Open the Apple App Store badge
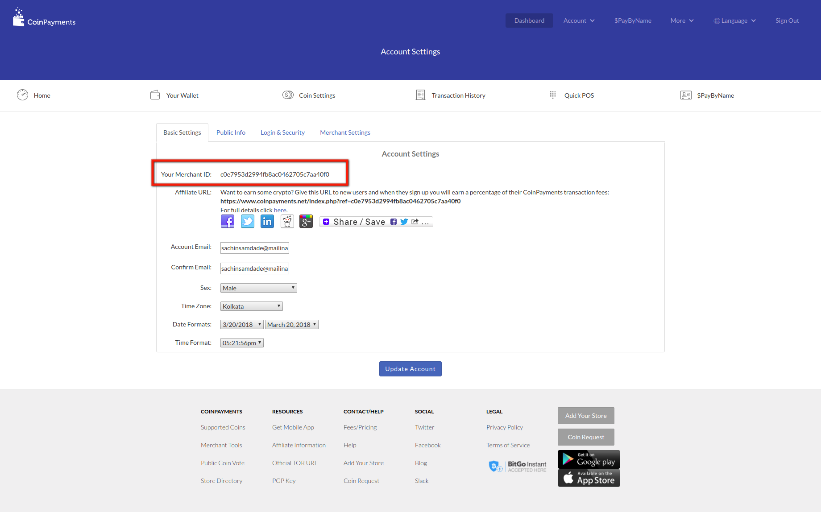This screenshot has height=512, width=821. coord(589,478)
